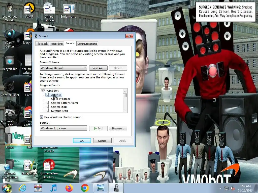This screenshot has width=258, height=193.
Task: Select the Windows root in Program Events
Action: pos(52,90)
